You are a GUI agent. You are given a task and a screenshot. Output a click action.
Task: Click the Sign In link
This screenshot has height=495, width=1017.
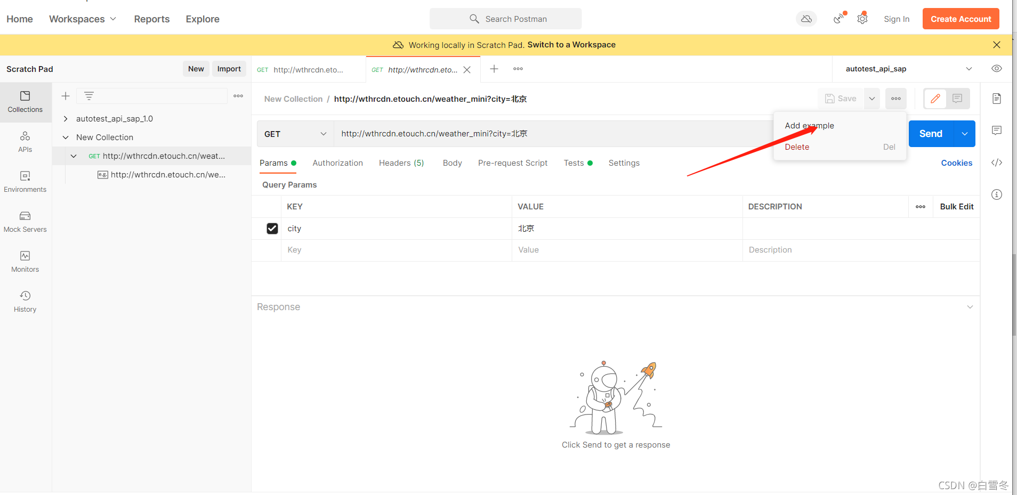(x=897, y=19)
